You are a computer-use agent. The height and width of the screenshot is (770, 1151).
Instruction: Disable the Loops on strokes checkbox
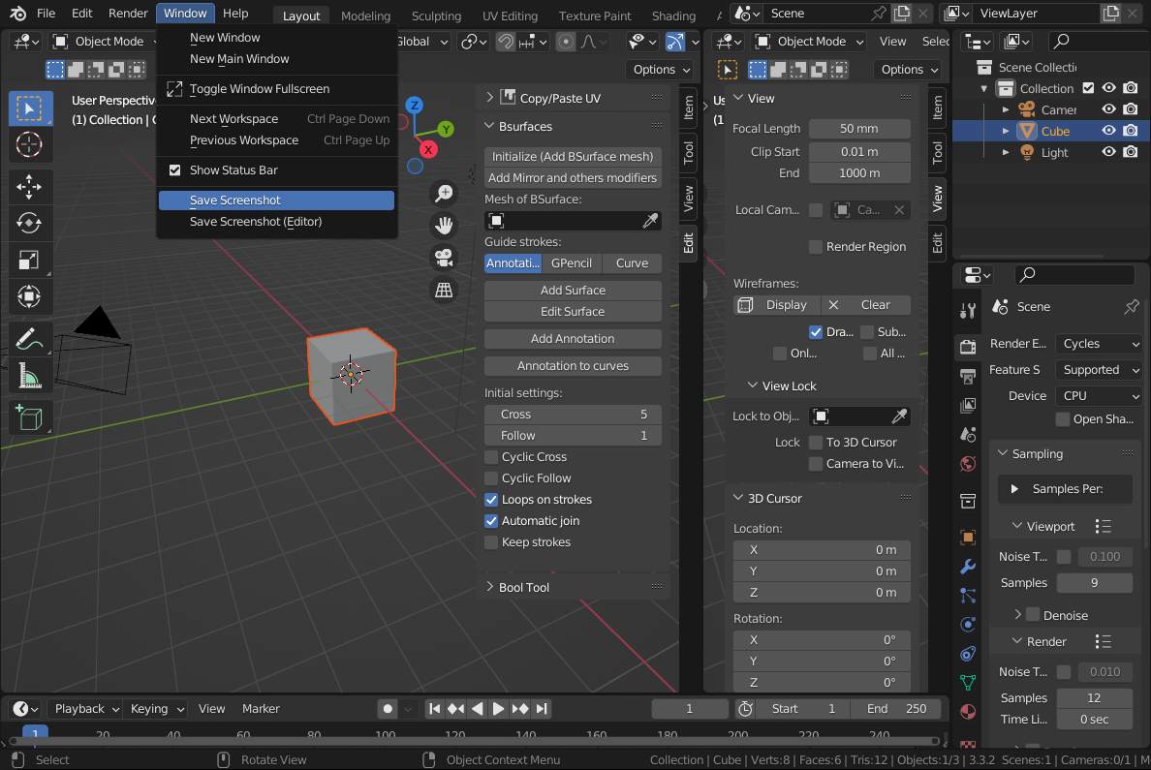[492, 499]
